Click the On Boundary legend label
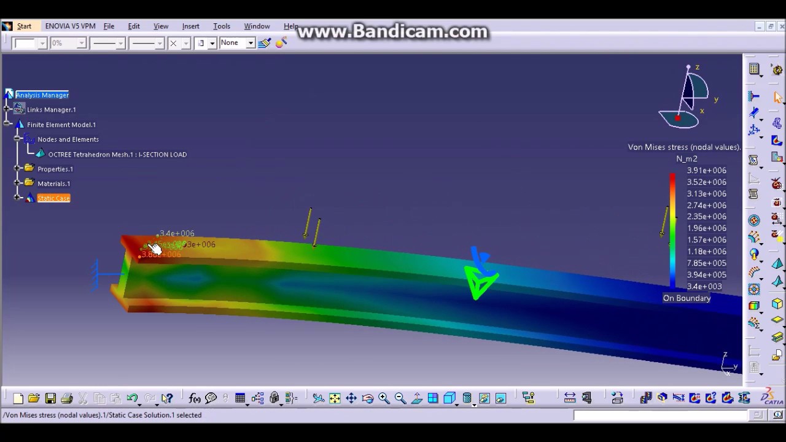The height and width of the screenshot is (442, 786). click(687, 298)
